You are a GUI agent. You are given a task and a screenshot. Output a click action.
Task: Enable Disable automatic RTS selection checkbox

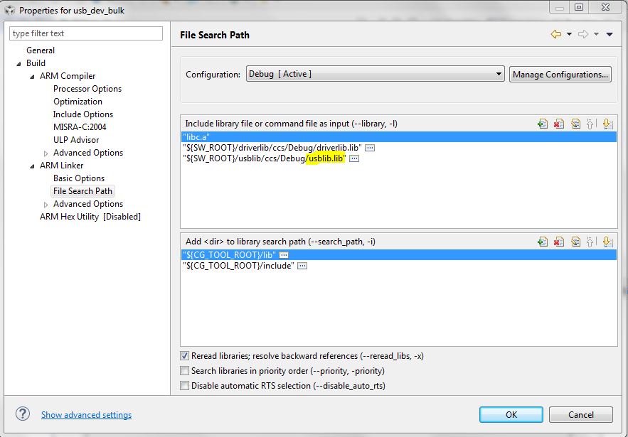[x=184, y=386]
